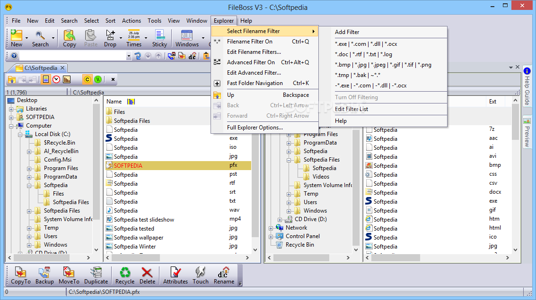Viewport: 536px width, 300px height.
Task: Open the New button dropdown arrow
Action: click(x=26, y=38)
